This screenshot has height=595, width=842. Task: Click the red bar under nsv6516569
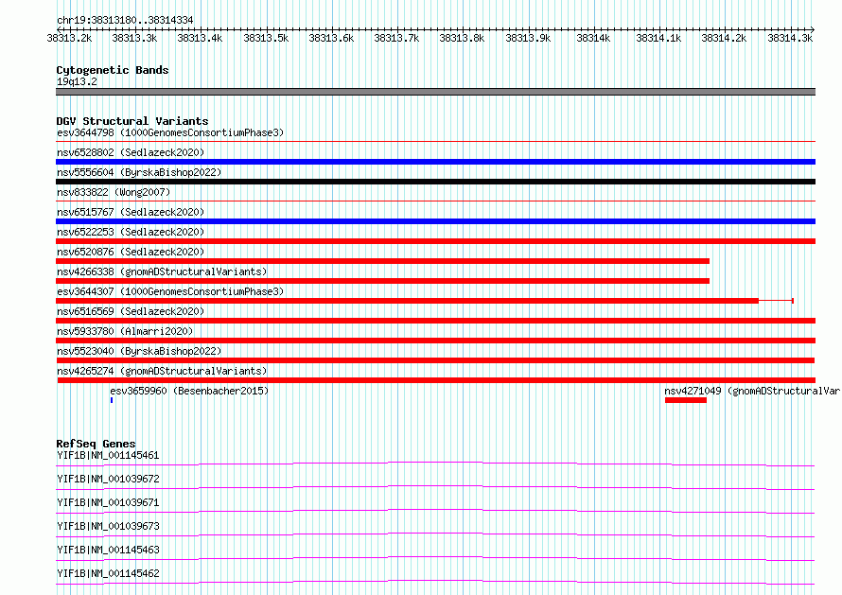point(435,321)
